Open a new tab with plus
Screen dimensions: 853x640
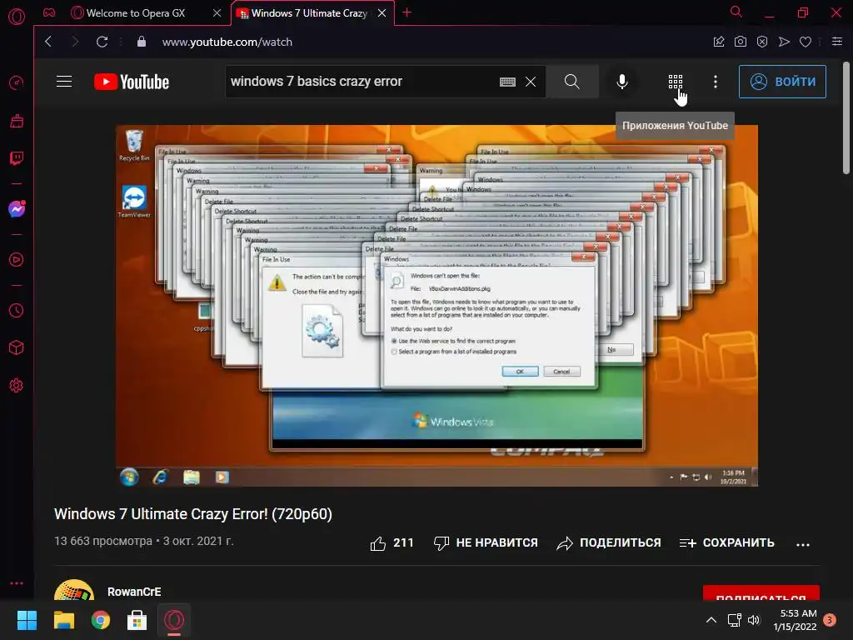click(407, 12)
